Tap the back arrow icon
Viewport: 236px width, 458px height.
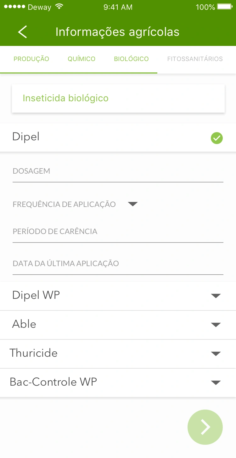point(22,32)
